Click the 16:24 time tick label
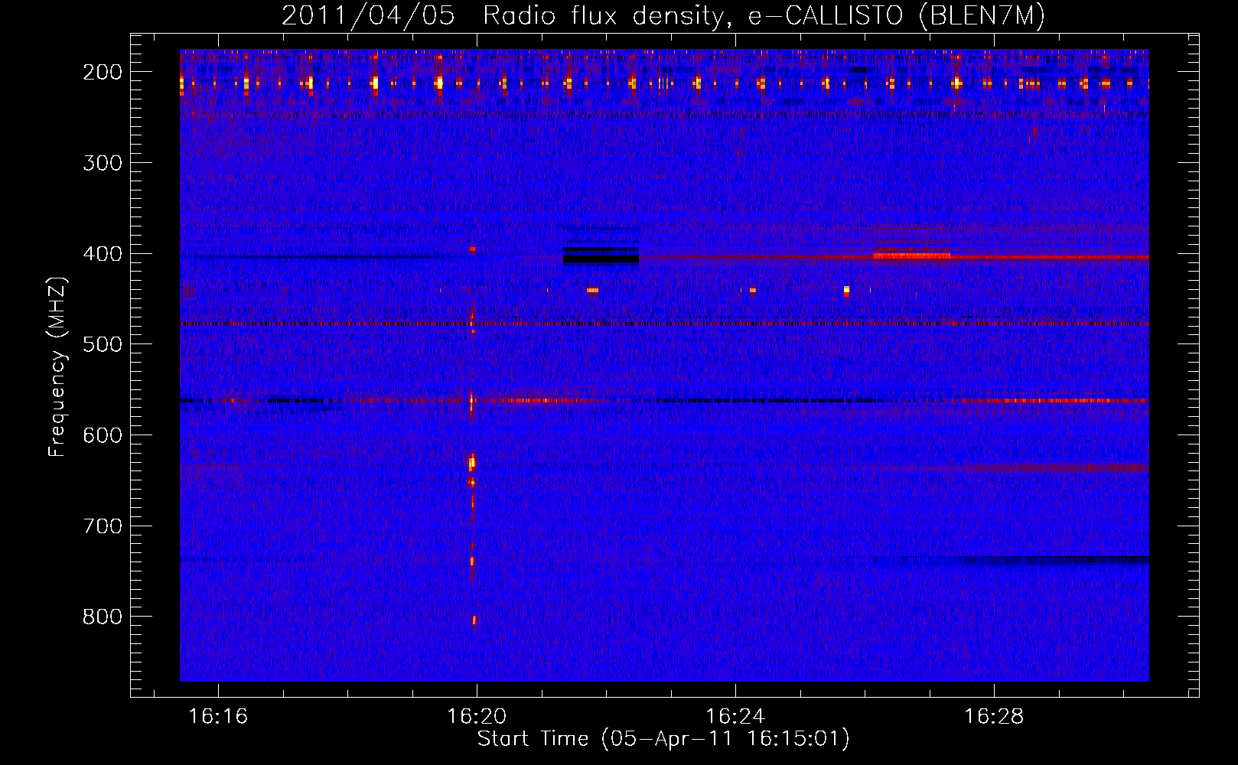Screen dimensions: 1238x765 pos(735,717)
